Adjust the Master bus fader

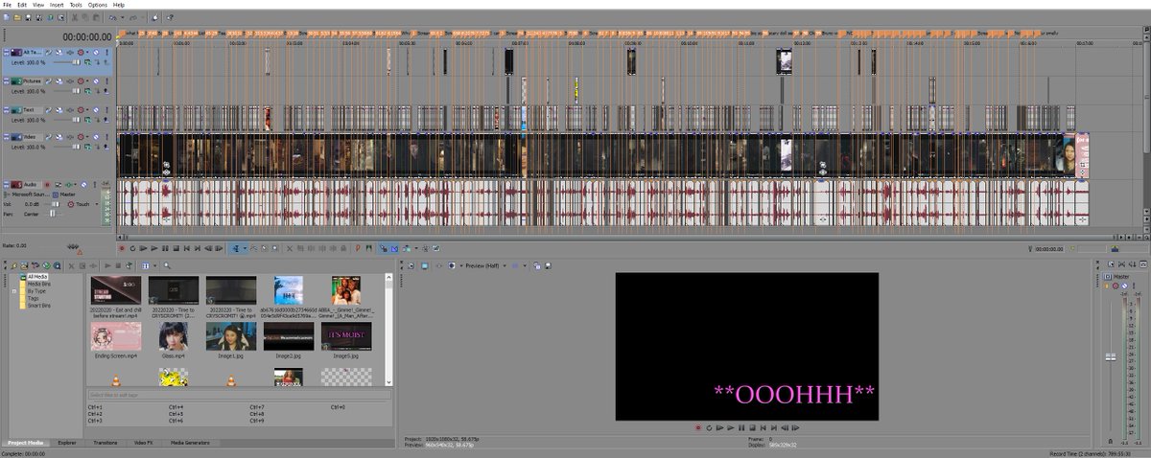tap(1111, 356)
